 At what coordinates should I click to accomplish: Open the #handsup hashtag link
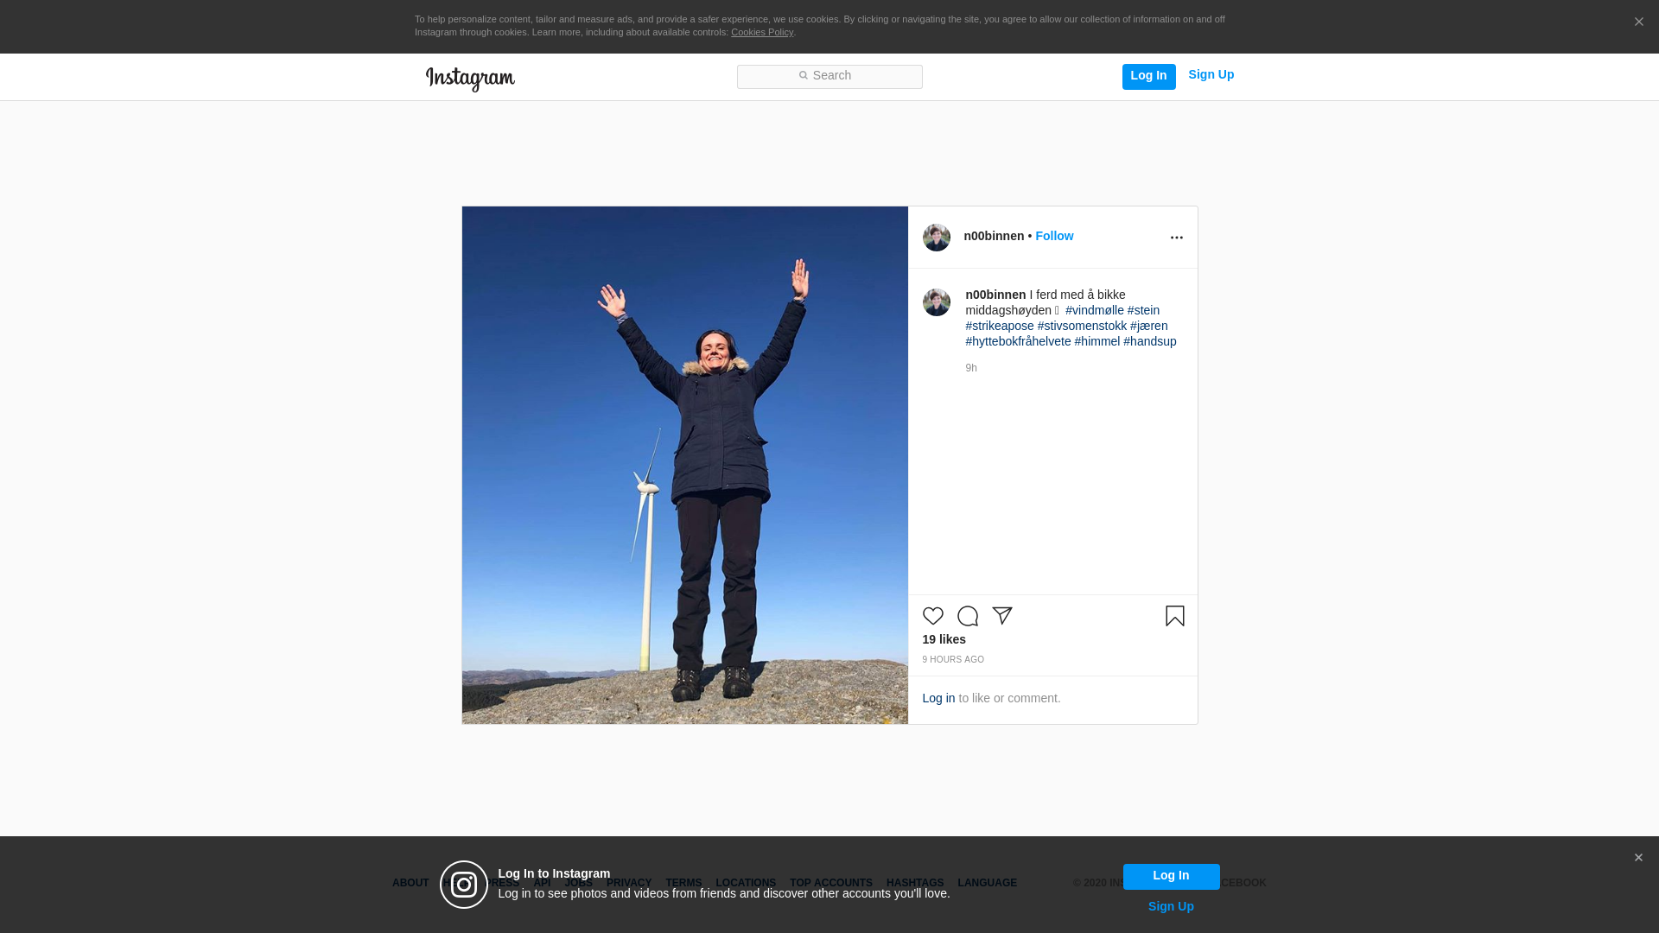coord(1149,341)
